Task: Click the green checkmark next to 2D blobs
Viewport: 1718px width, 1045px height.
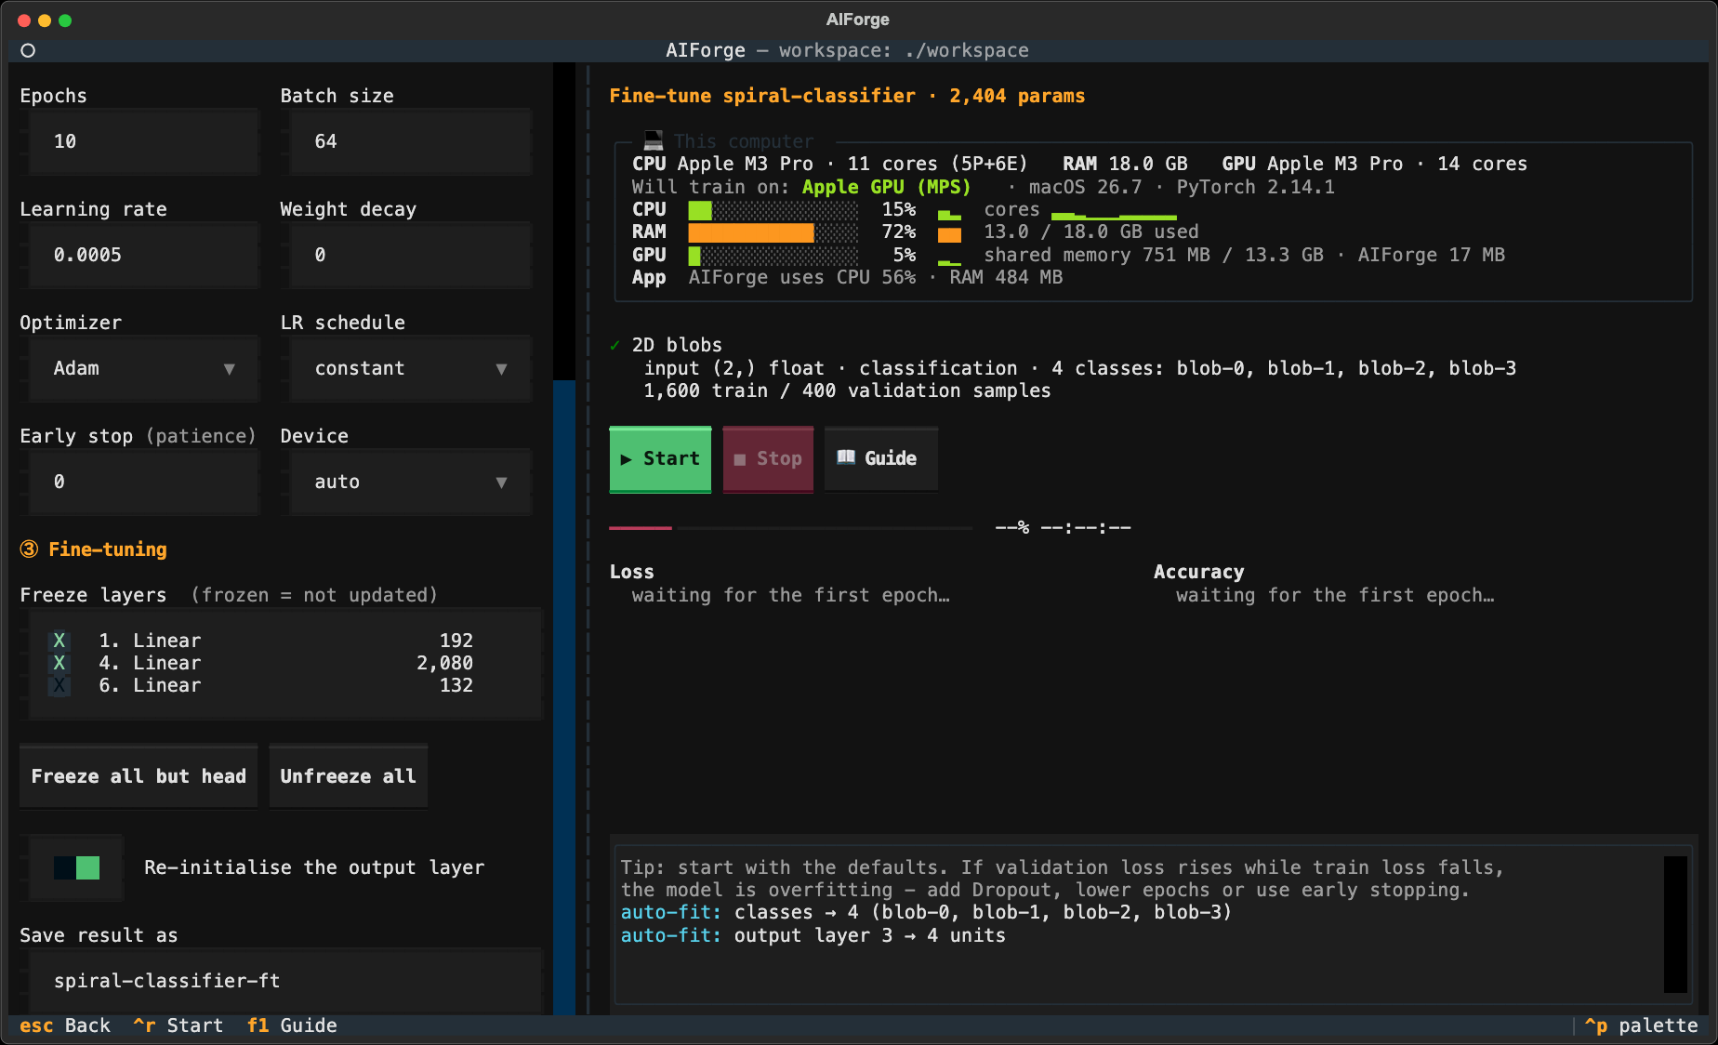Action: (615, 346)
